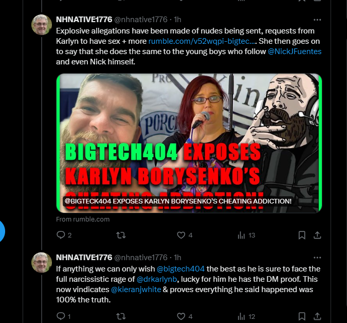347x323 pixels.
Task: Bookmark the first NHNATIVE1776 tweet
Action: point(302,235)
